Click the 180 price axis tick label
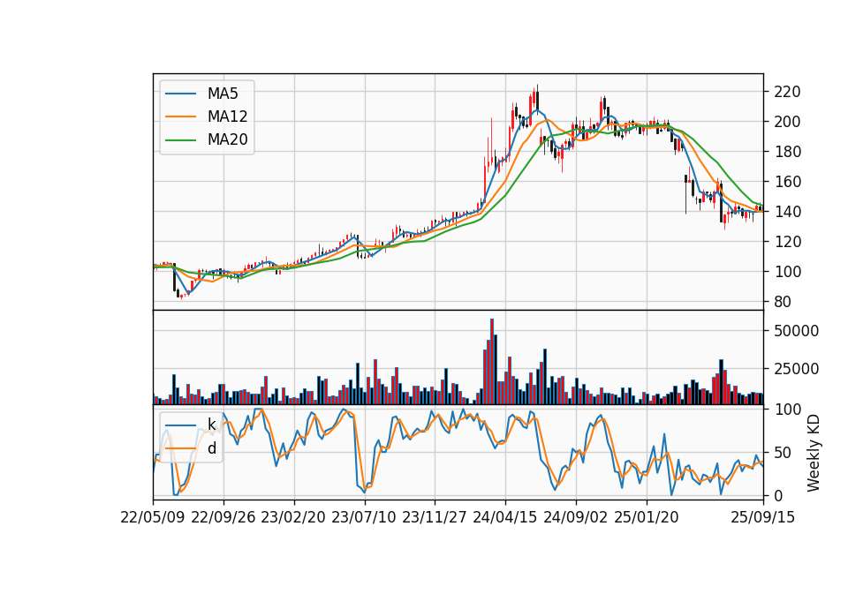The width and height of the screenshot is (848, 609). (x=787, y=152)
